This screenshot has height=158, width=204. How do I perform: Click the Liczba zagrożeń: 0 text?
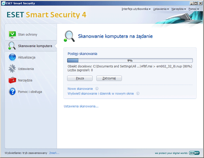point(80,70)
